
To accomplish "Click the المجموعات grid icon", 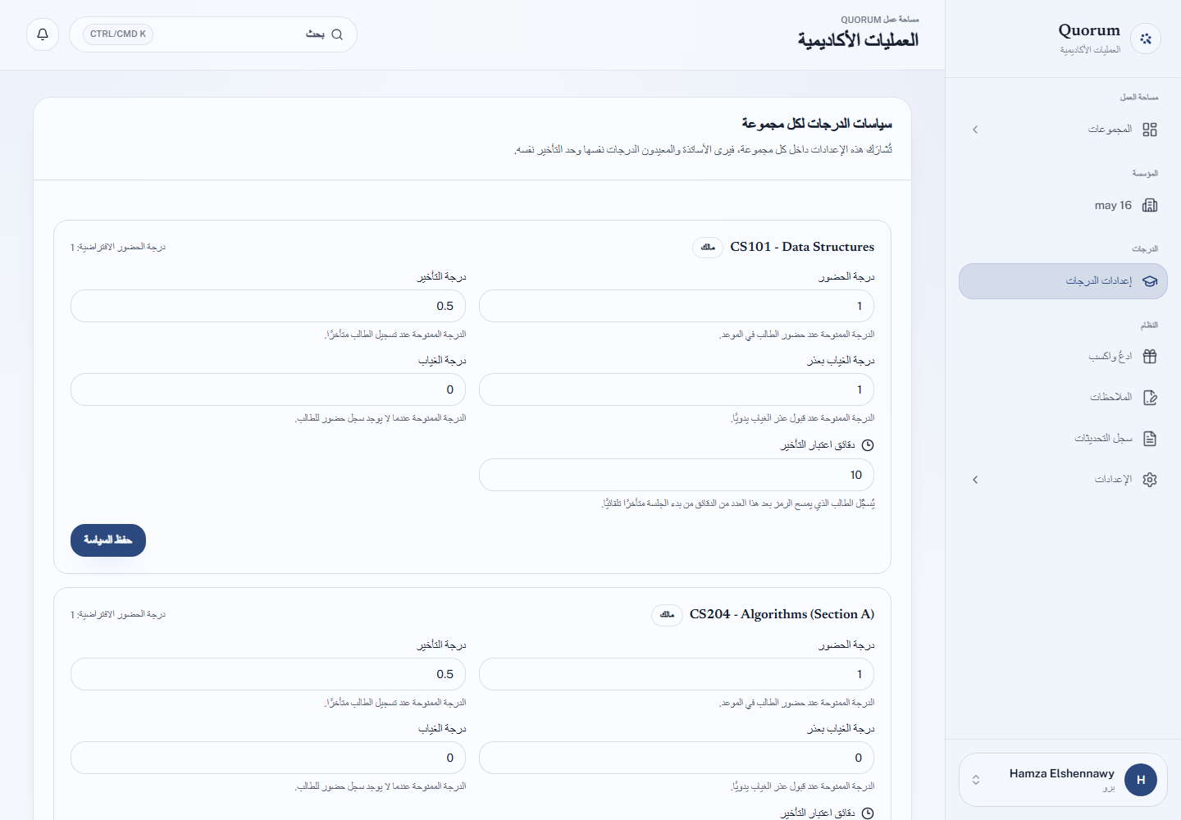I will point(1150,130).
